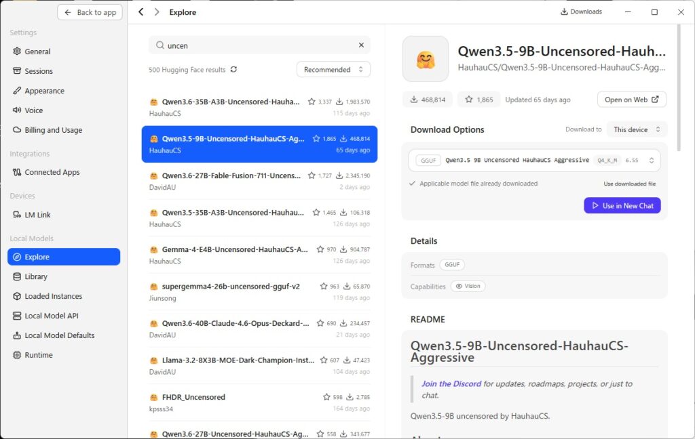This screenshot has height=439, width=695.
Task: Open Runtime settings
Action: click(64, 355)
